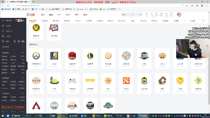Click the page vertical scrollbar

(x=209, y=64)
